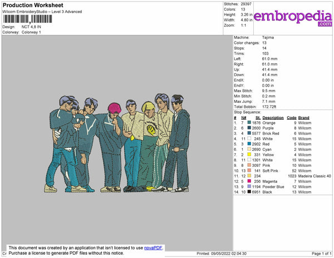The width and height of the screenshot is (334, 258).
Task: Select the Brick Red 5577 color swatch
Action: (x=249, y=133)
